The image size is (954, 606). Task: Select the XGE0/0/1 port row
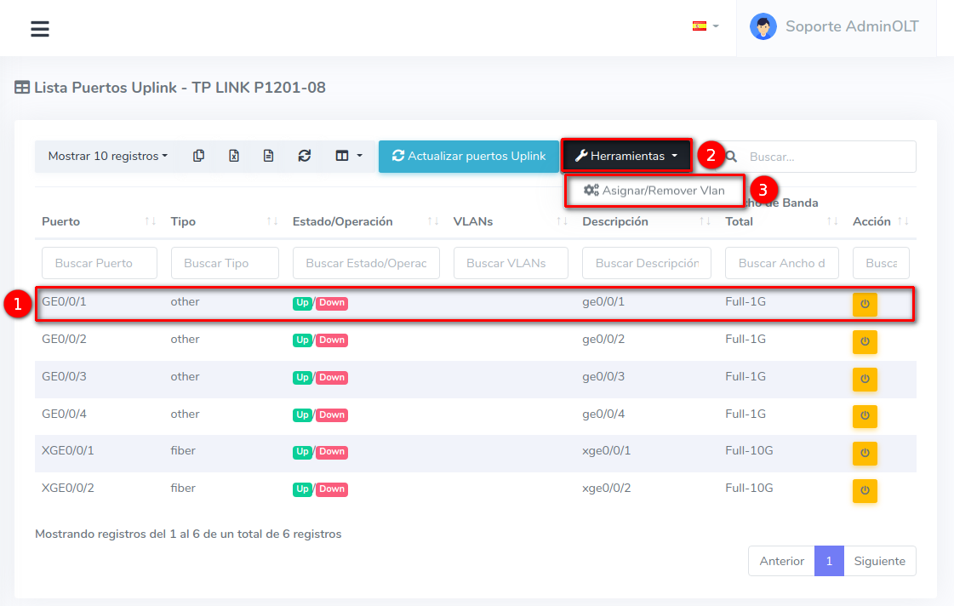340,451
